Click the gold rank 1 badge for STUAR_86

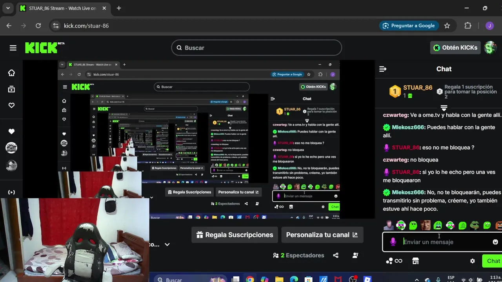coord(395,92)
